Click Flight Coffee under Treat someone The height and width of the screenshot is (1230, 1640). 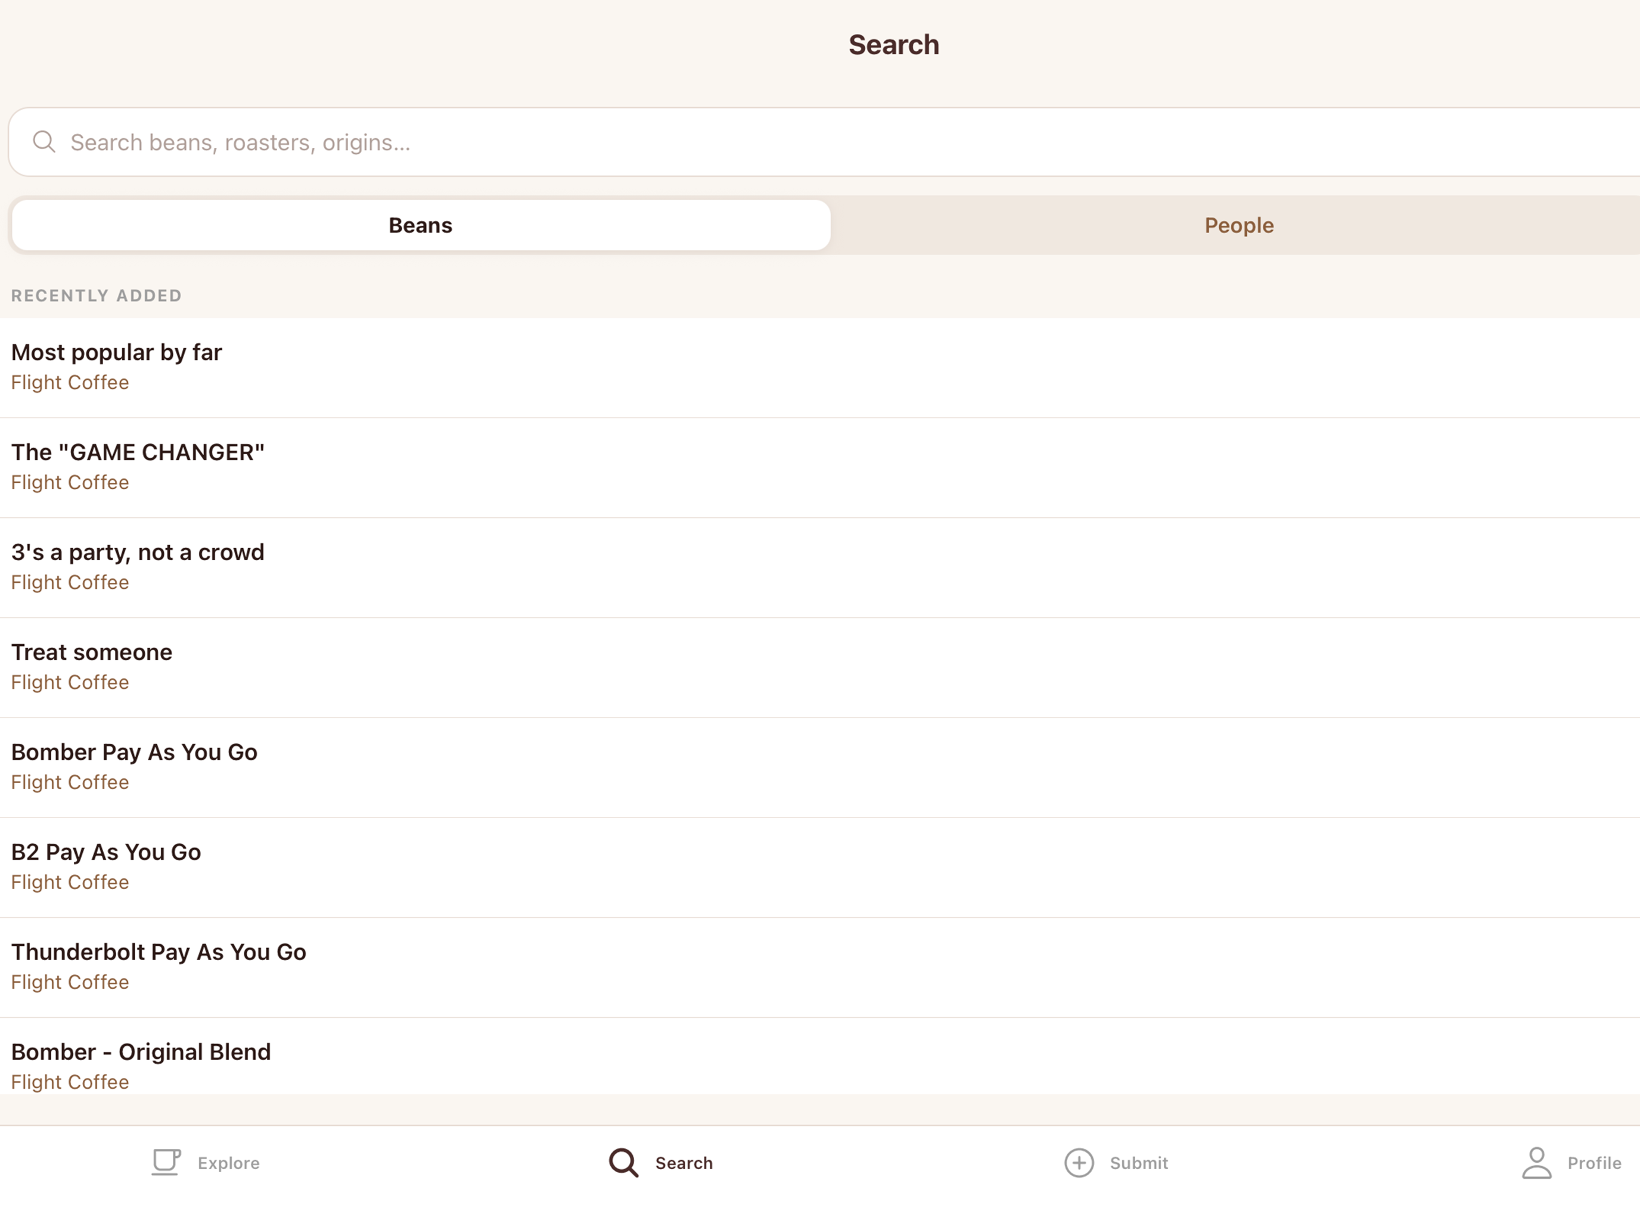point(70,682)
